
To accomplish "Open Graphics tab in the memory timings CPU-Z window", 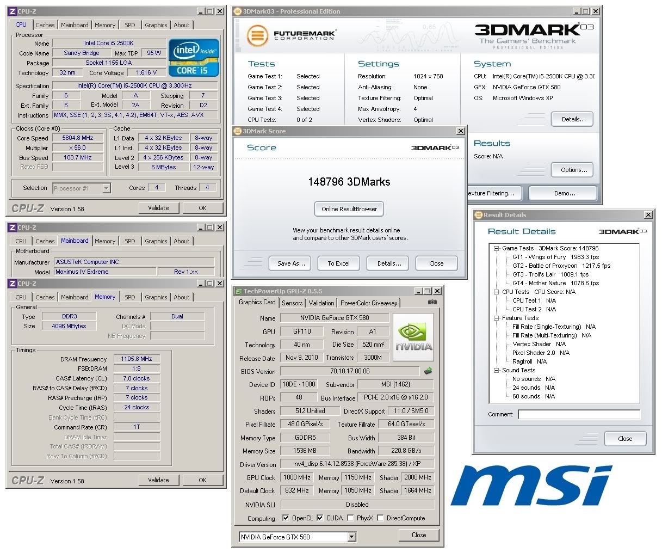I will point(156,297).
